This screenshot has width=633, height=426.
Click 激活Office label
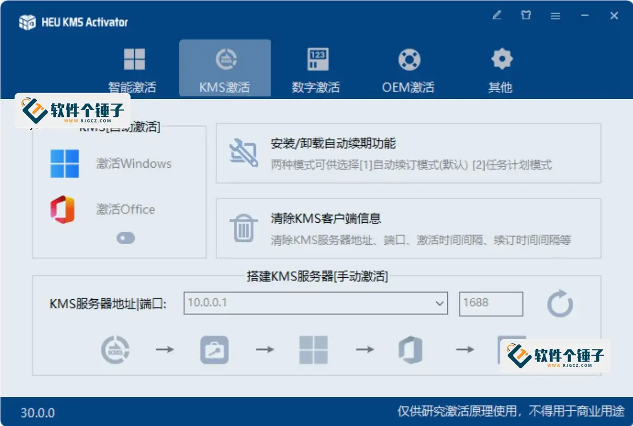coord(126,209)
